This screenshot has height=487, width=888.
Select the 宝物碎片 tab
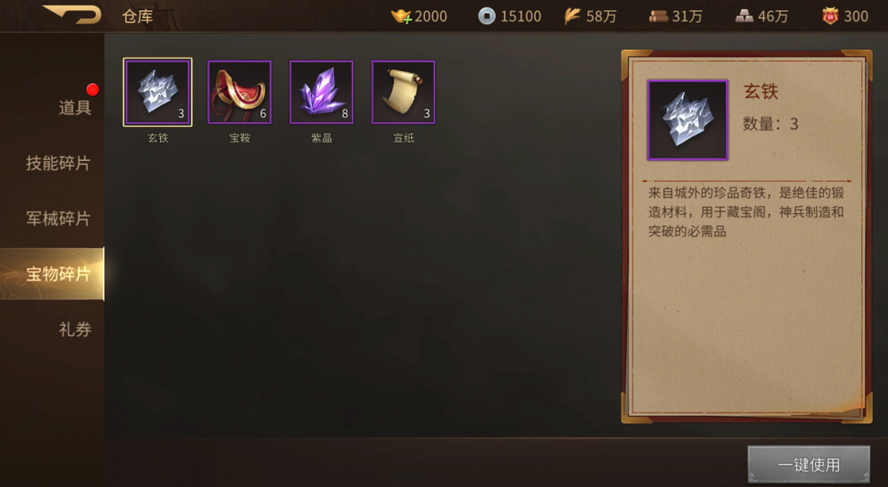[52, 274]
